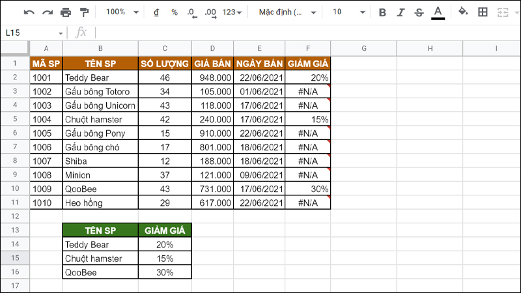521x293 pixels.
Task: Select date cell 01/06/2021
Action: [259, 91]
